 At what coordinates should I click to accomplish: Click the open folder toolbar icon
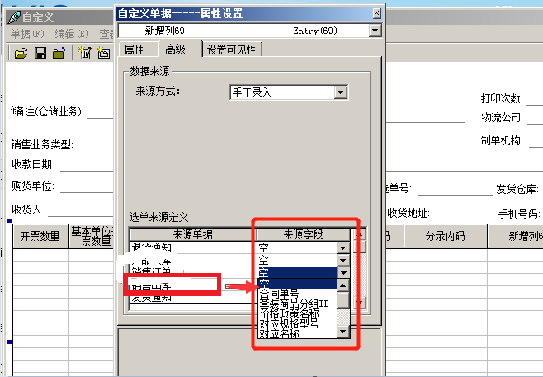tap(21, 54)
